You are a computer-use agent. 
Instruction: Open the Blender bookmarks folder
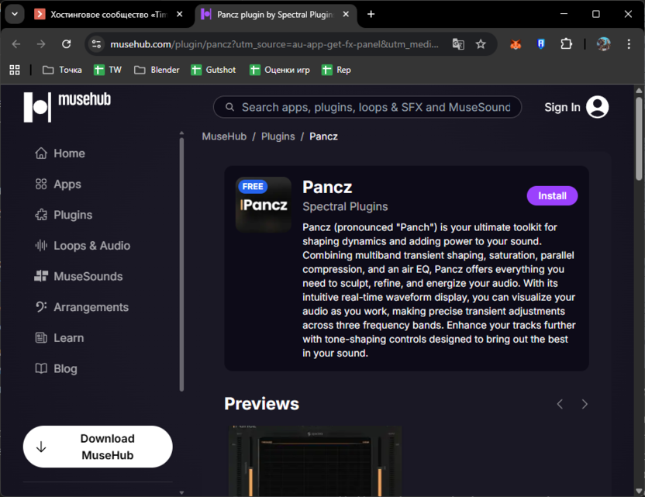tap(157, 70)
